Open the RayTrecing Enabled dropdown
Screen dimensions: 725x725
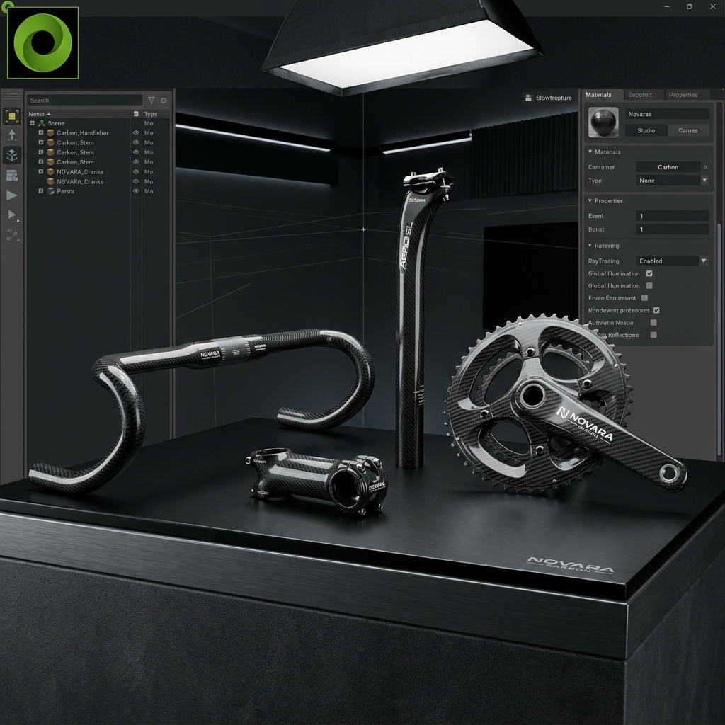tap(673, 261)
